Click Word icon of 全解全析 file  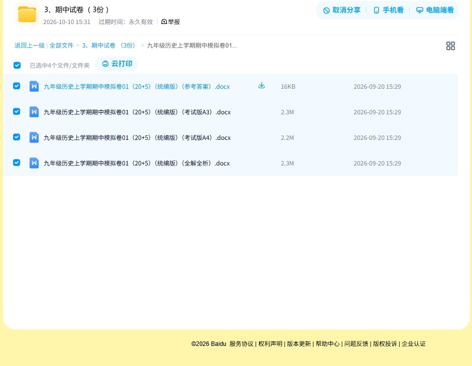(34, 163)
